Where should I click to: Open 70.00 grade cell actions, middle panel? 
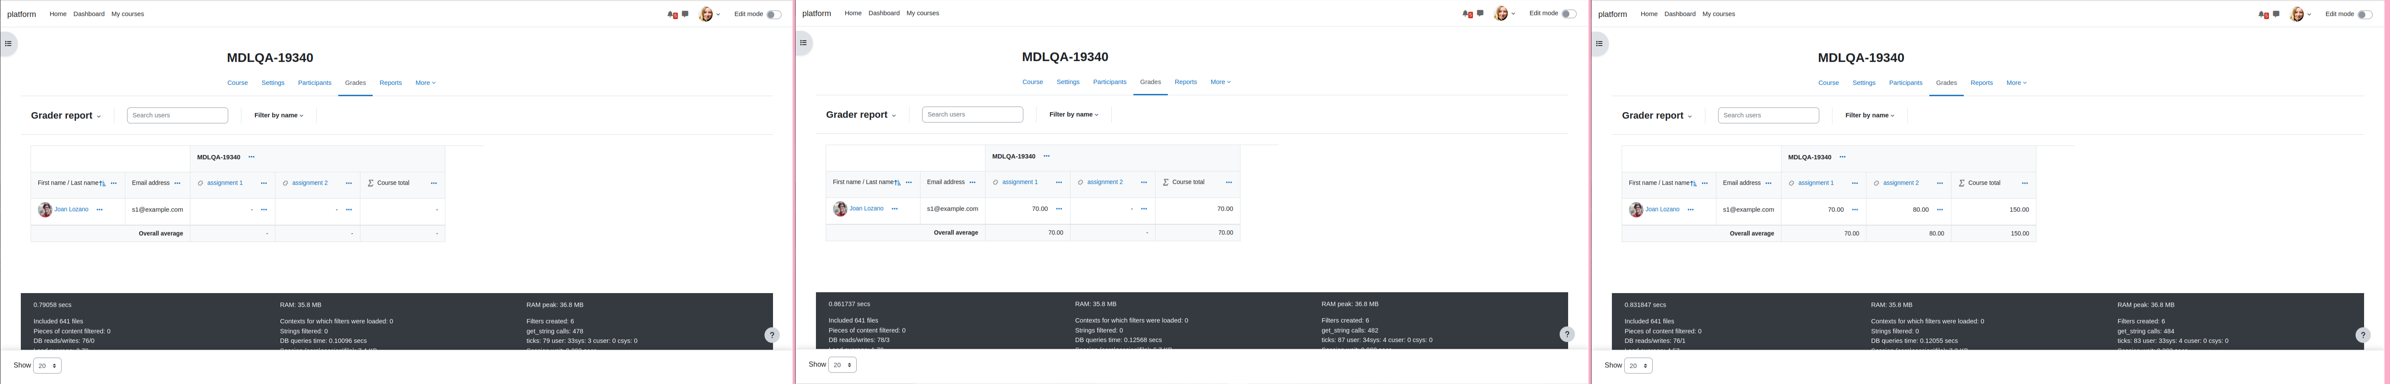1059,209
